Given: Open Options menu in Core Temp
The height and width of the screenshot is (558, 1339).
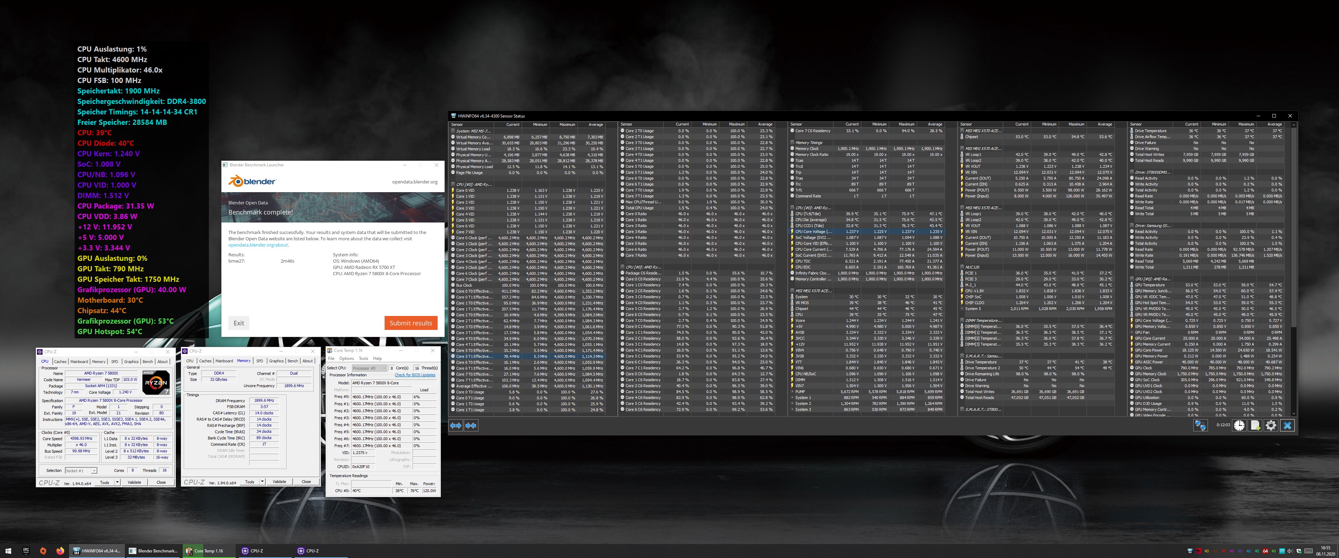Looking at the screenshot, I should point(346,358).
